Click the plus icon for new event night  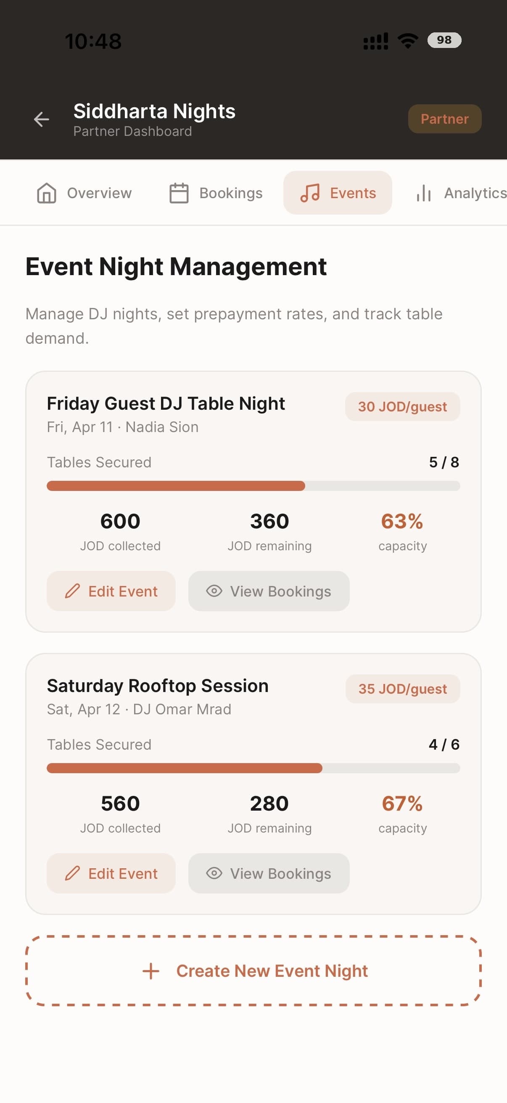(x=151, y=970)
